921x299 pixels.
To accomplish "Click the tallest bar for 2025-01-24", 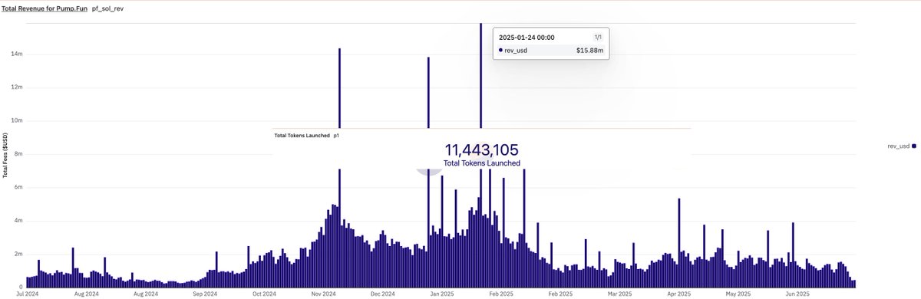I will point(480,77).
